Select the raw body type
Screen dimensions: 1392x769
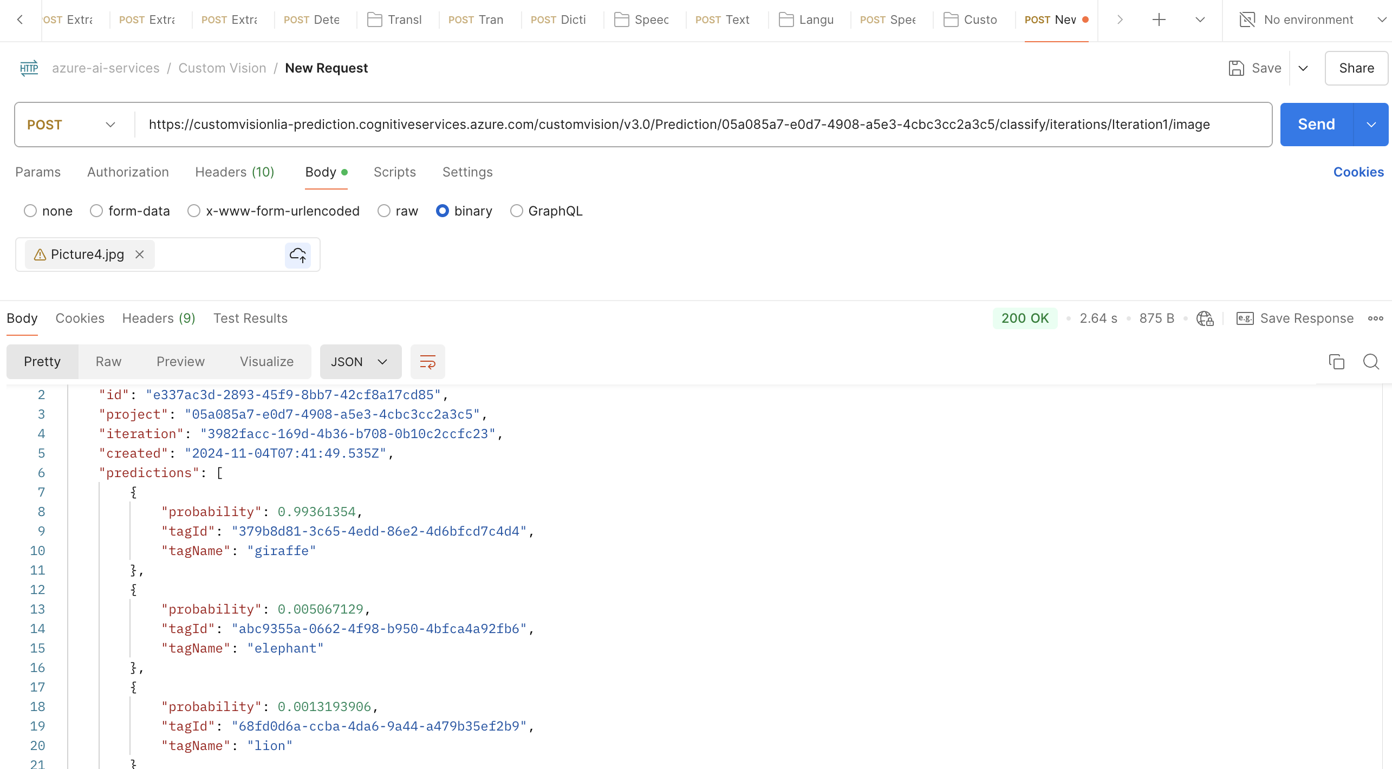[384, 211]
